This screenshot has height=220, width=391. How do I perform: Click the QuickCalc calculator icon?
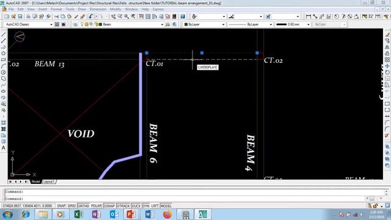coord(174,16)
